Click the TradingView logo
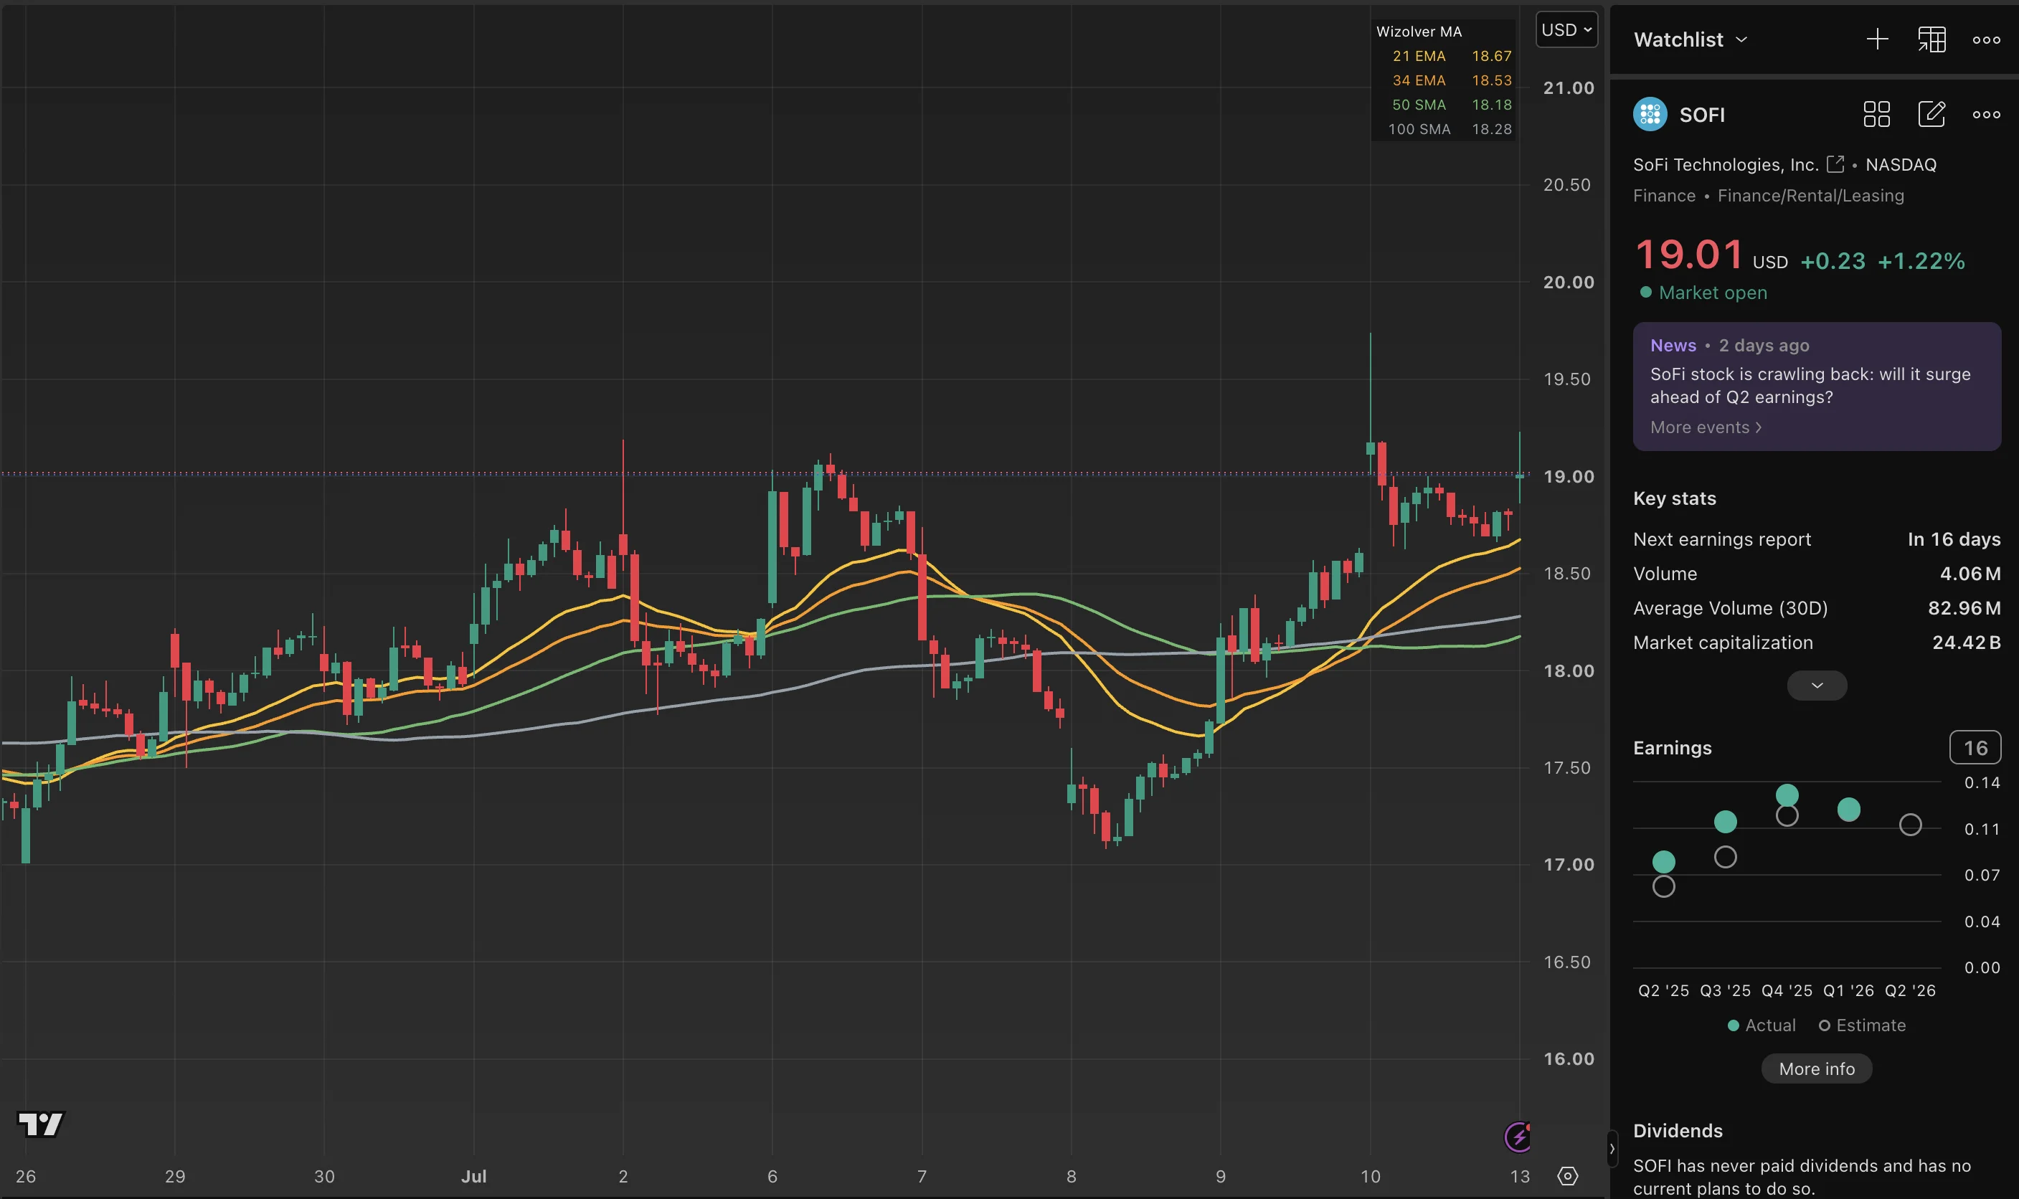2019x1199 pixels. click(40, 1124)
